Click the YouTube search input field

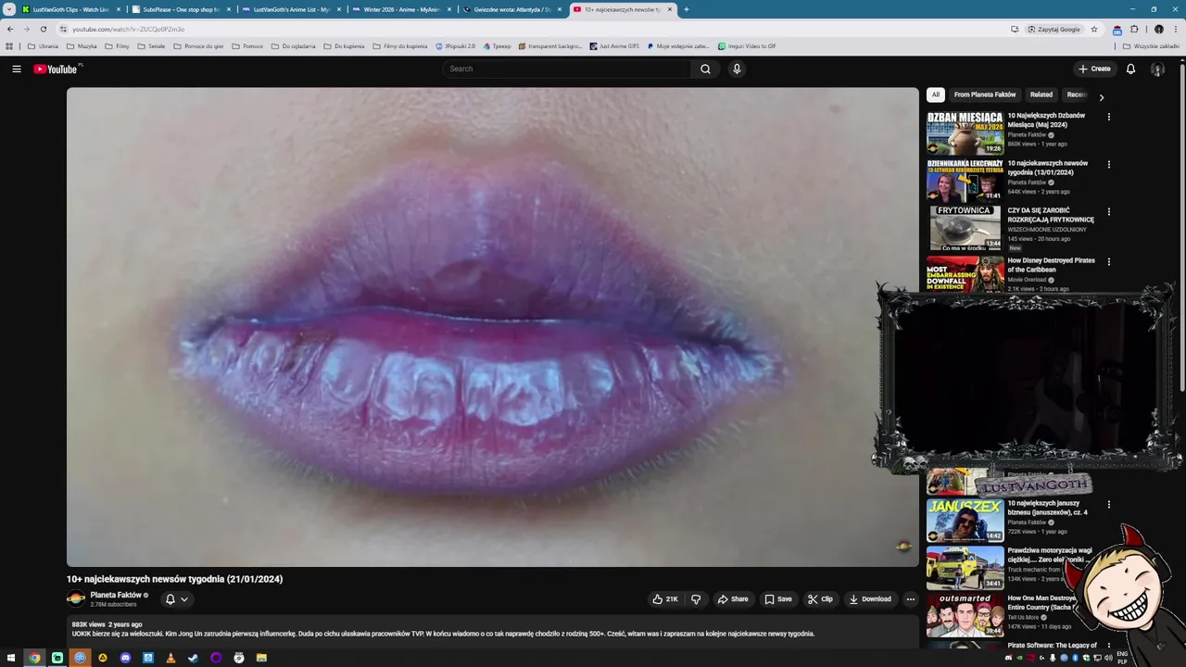pos(567,69)
